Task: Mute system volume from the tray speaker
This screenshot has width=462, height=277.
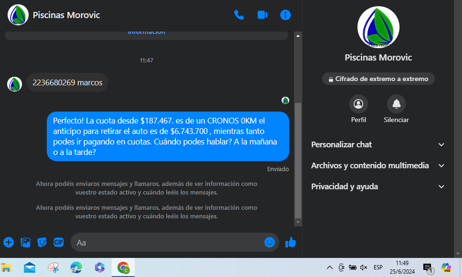Action: tap(364, 267)
